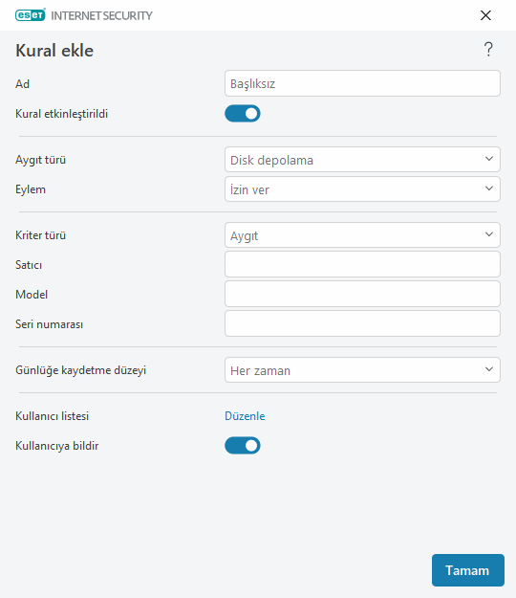
Task: Click the ESET logo in title bar
Action: coord(31,15)
